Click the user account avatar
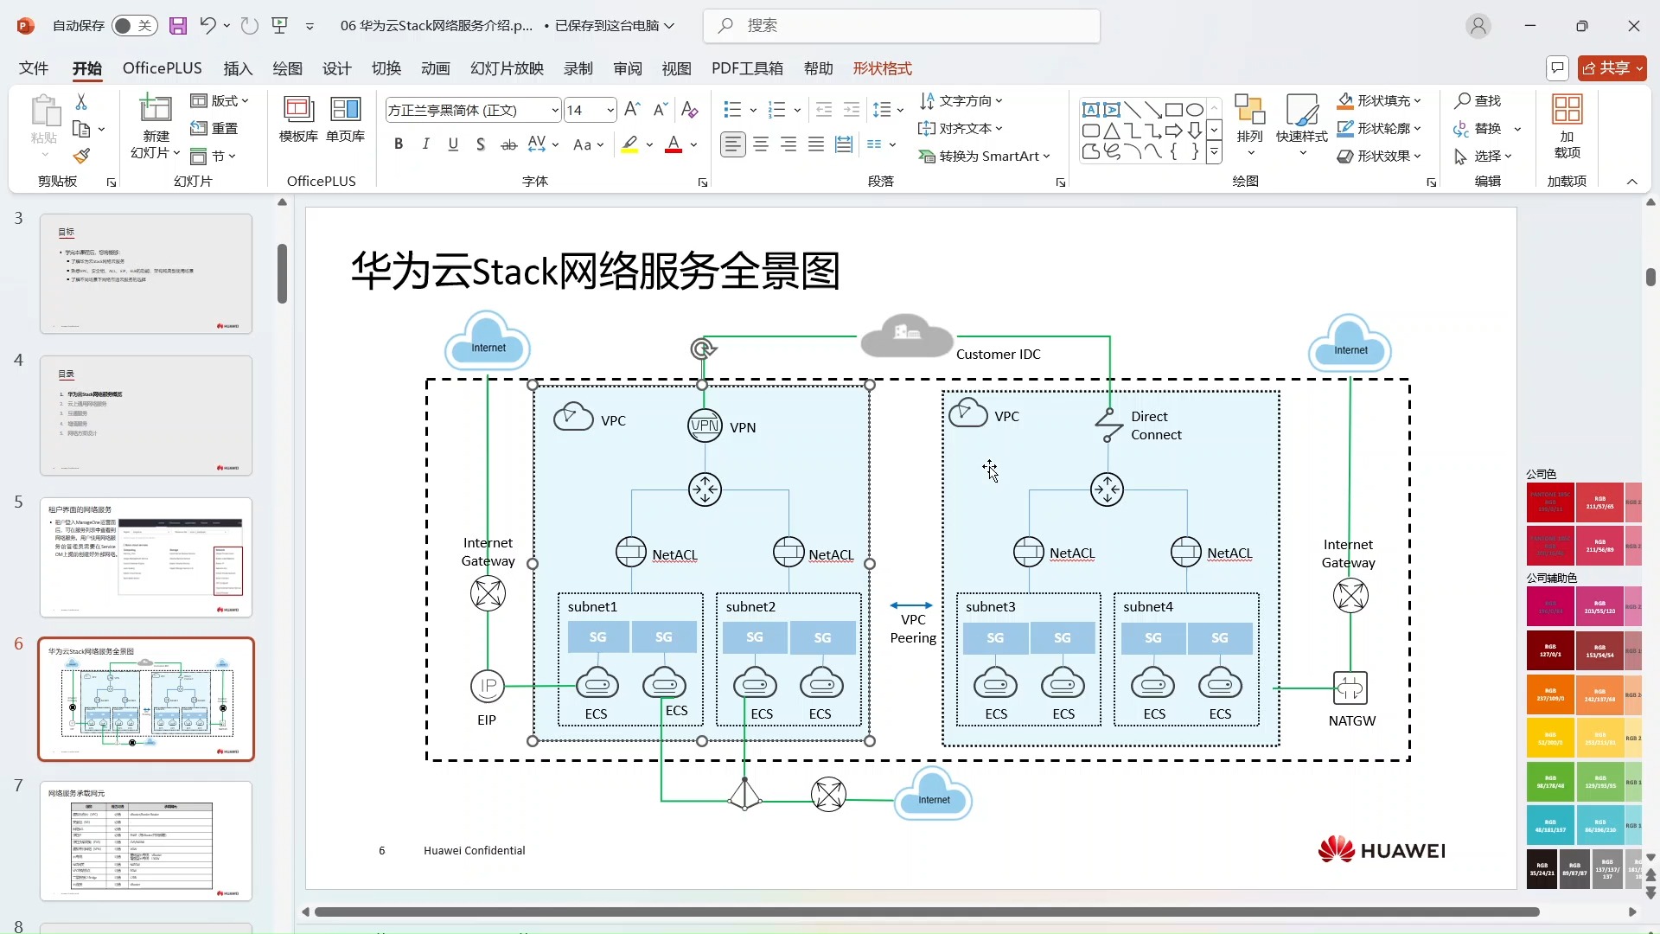The height and width of the screenshot is (934, 1660). pyautogui.click(x=1478, y=26)
